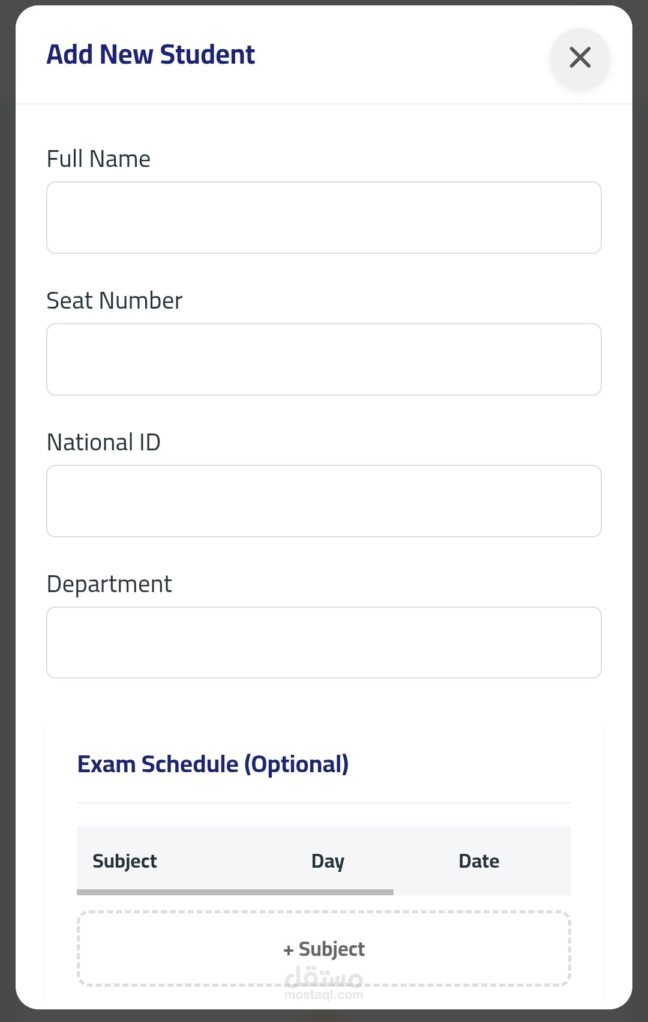Click the divider line under Exam Schedule heading
This screenshot has height=1022, width=648.
[324, 803]
